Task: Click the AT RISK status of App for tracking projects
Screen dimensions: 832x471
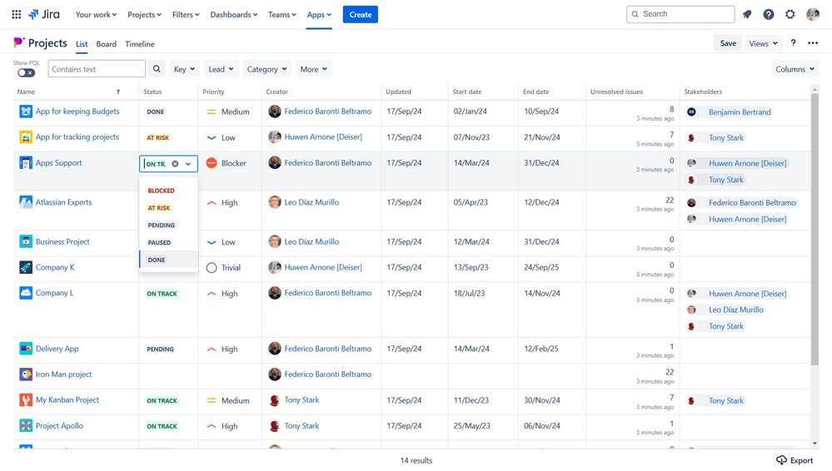Action: click(157, 137)
